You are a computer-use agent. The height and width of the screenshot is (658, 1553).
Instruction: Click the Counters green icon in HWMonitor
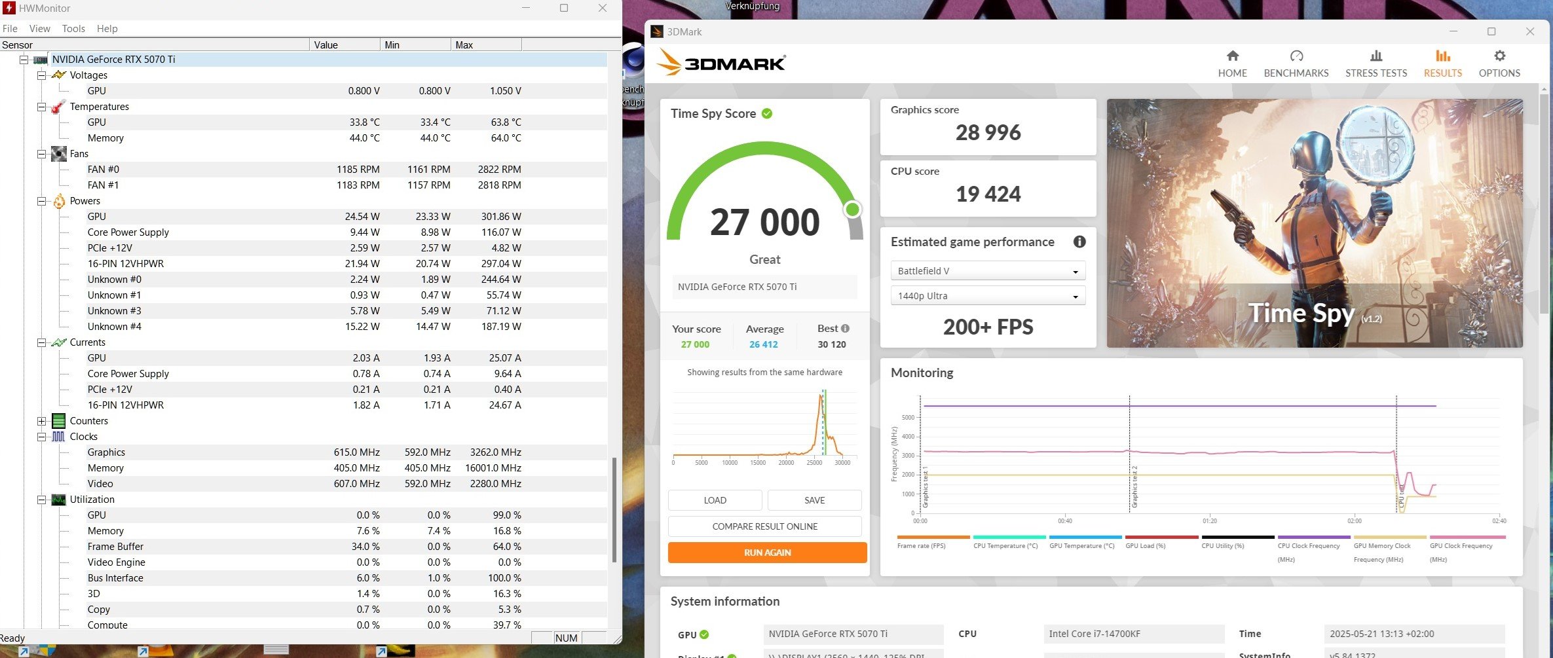click(59, 421)
